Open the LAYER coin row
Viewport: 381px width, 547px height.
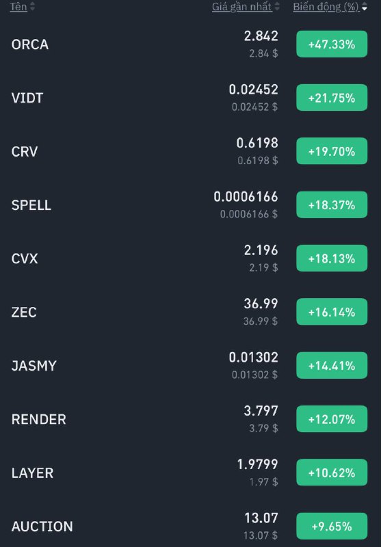190,472
